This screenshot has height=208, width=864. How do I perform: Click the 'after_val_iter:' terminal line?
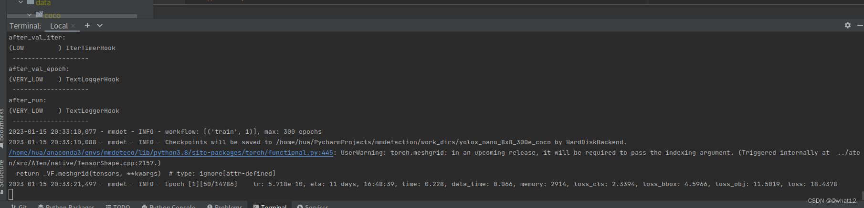tap(37, 38)
